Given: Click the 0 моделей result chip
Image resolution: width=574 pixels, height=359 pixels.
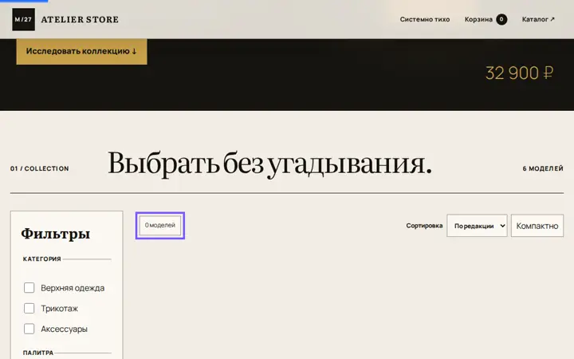Looking at the screenshot, I should coord(160,225).
